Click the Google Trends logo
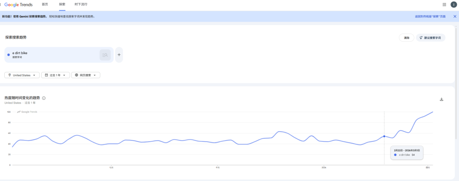The image size is (459, 181). pyautogui.click(x=20, y=4)
